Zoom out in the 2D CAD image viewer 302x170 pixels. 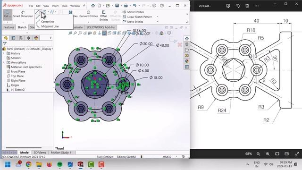[x=258, y=154]
